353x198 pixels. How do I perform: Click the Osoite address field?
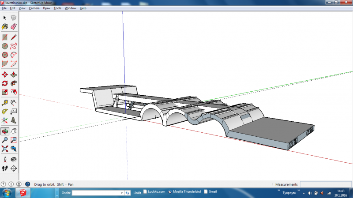tap(96, 193)
